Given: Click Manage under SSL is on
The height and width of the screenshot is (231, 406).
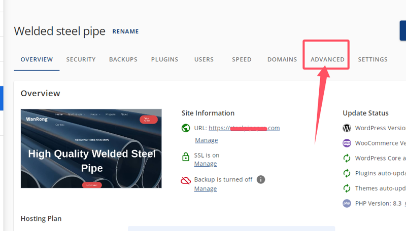Looking at the screenshot, I should pos(205,164).
